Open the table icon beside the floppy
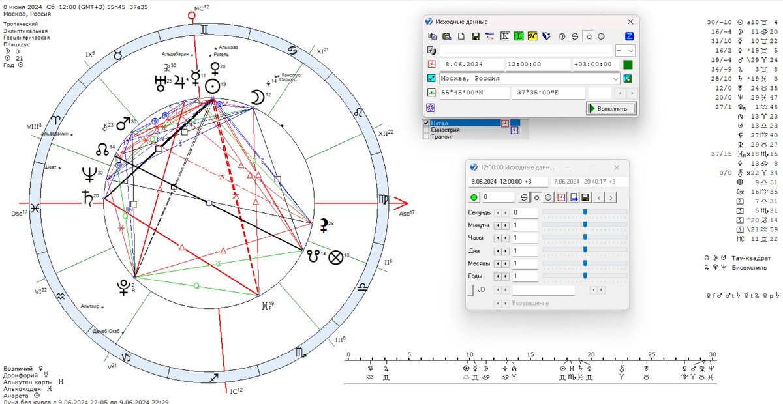The height and width of the screenshot is (404, 783). tap(489, 36)
